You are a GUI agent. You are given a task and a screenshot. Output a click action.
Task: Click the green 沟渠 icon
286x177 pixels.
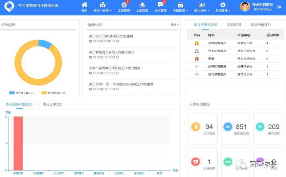228,162
